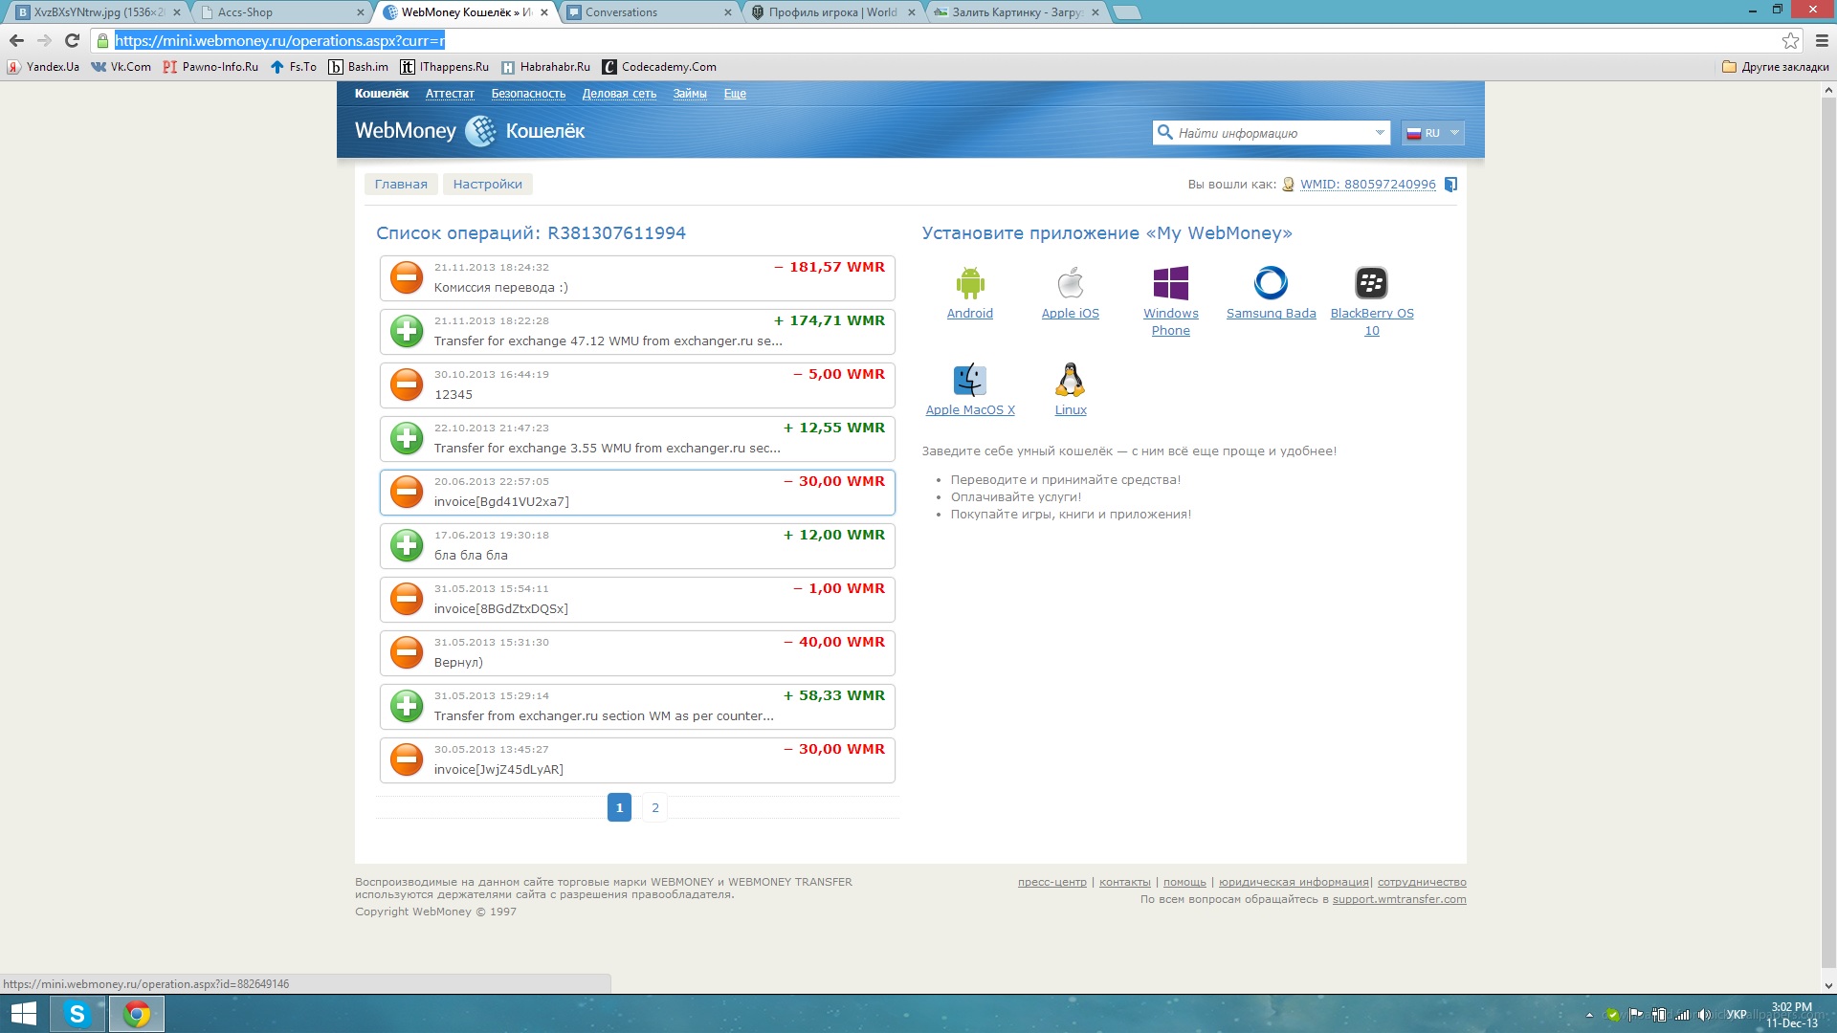Viewport: 1837px width, 1033px height.
Task: Click the Linux penguin icon
Action: 1070,380
